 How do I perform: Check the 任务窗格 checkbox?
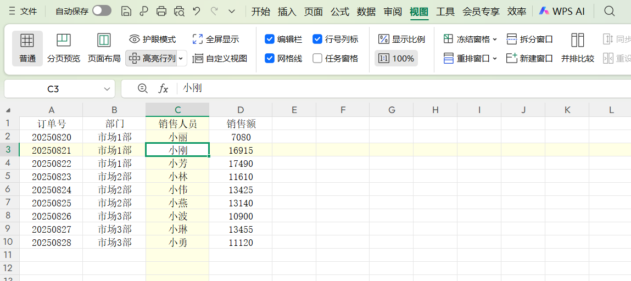tap(317, 58)
